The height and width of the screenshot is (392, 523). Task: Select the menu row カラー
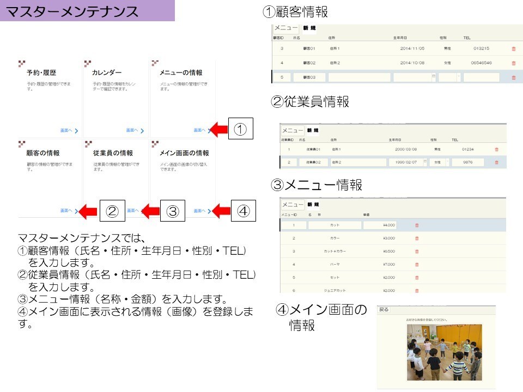(x=393, y=238)
